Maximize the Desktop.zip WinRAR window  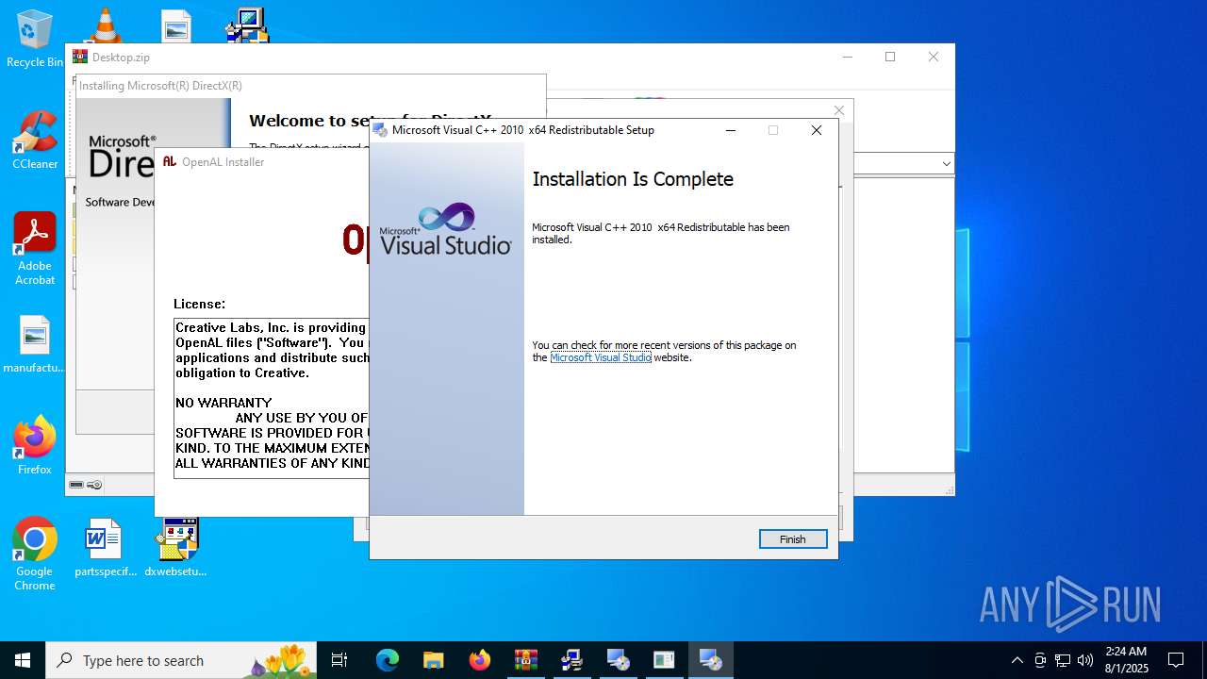pos(889,57)
